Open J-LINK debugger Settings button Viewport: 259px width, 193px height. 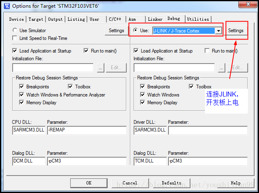coord(236,31)
